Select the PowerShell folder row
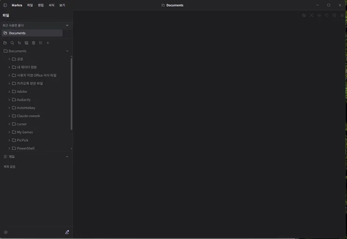Image resolution: width=347 pixels, height=239 pixels. [x=36, y=148]
